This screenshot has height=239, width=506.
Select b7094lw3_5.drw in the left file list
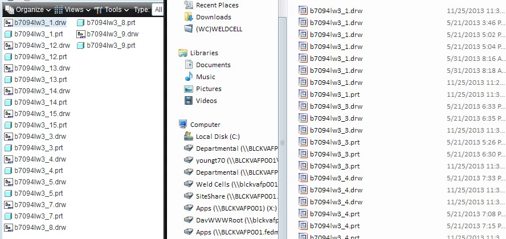coord(40,182)
